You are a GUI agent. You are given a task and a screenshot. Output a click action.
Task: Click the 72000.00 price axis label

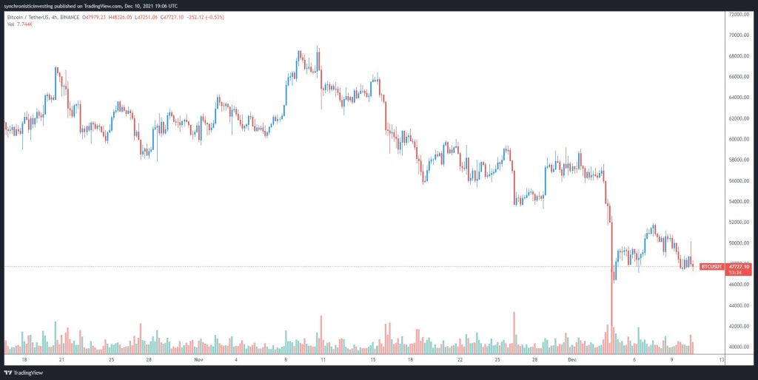(739, 14)
